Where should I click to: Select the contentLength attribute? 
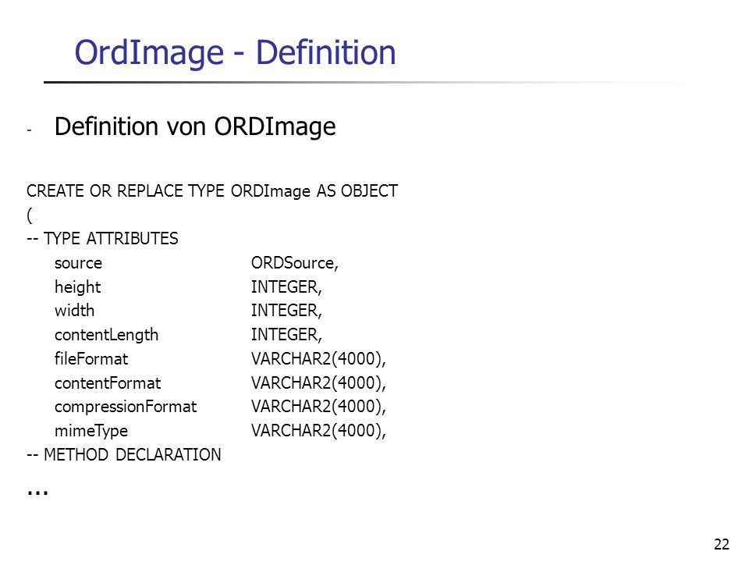coord(106,335)
